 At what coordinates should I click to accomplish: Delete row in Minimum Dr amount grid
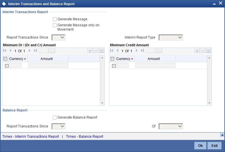96,51
